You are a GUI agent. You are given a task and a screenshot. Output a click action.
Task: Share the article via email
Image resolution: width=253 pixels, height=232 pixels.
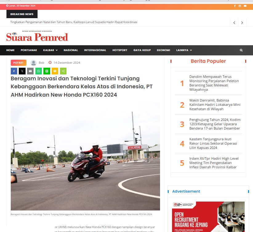point(30,71)
